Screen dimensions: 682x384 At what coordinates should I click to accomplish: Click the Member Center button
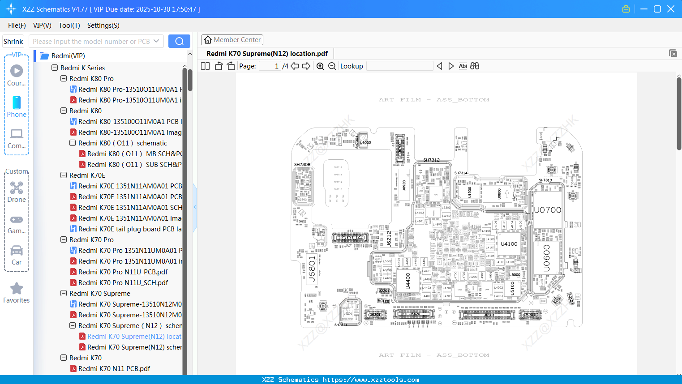[232, 39]
